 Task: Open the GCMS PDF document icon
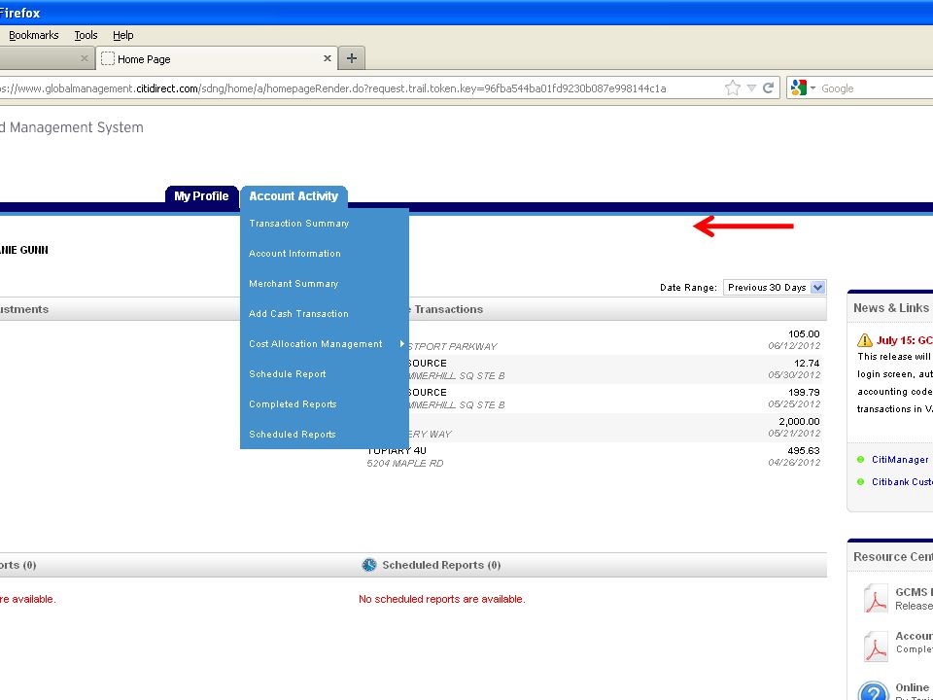tap(876, 598)
